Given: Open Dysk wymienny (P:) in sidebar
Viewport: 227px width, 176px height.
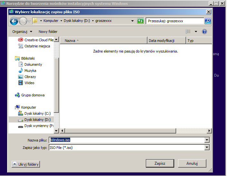Looking at the screenshot, I should [36, 126].
